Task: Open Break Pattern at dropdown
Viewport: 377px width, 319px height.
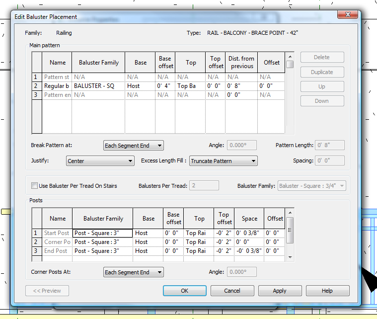Action: pyautogui.click(x=133, y=146)
